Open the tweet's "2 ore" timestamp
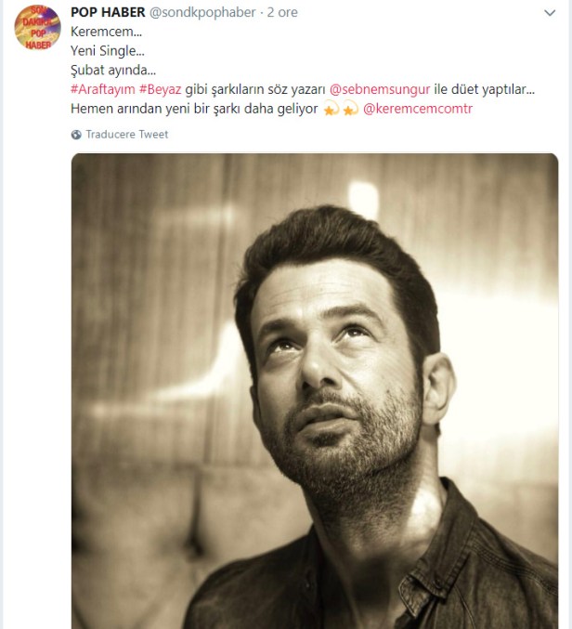Screen dimensions: 572x629 (285, 12)
